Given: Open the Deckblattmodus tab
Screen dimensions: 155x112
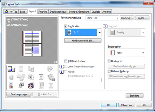Looking at the screenshot, I should (58, 12).
